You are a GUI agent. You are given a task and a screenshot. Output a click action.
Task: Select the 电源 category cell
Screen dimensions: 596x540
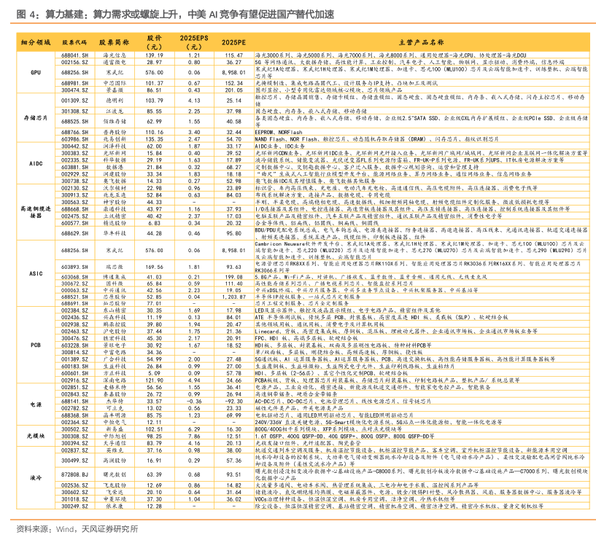pyautogui.click(x=36, y=404)
